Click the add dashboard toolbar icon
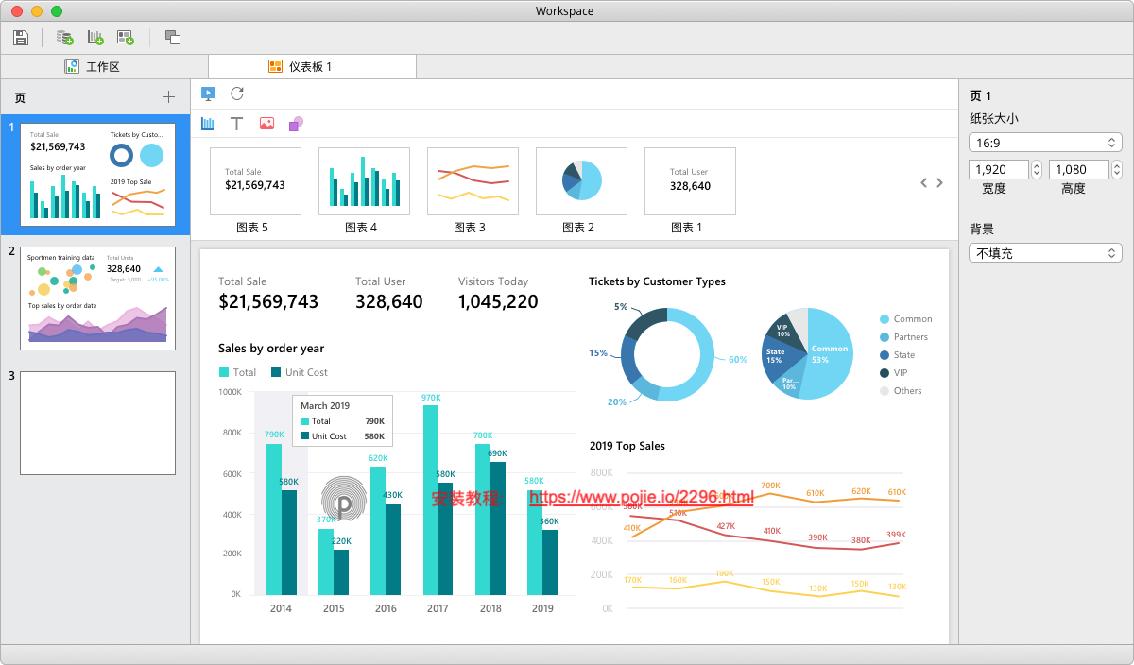The height and width of the screenshot is (665, 1134). pyautogui.click(x=125, y=38)
